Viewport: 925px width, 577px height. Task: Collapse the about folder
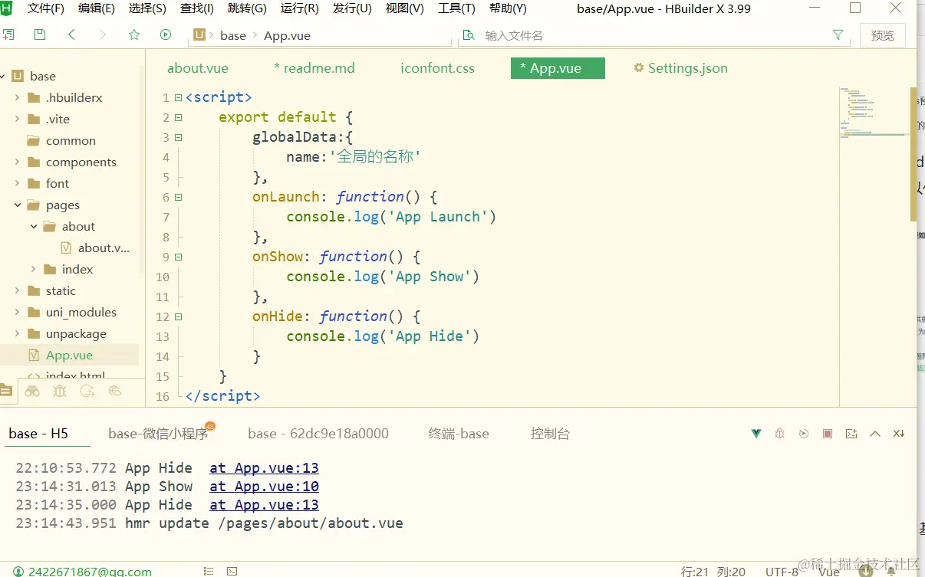34,226
